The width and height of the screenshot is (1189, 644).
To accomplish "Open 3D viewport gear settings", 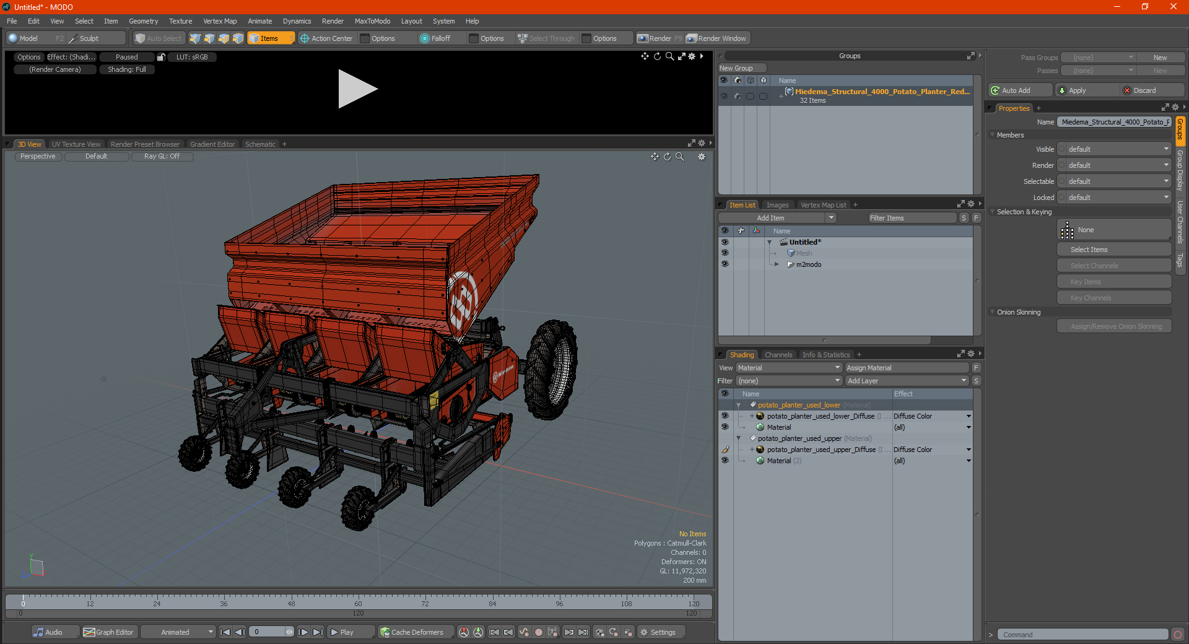I will (x=702, y=157).
